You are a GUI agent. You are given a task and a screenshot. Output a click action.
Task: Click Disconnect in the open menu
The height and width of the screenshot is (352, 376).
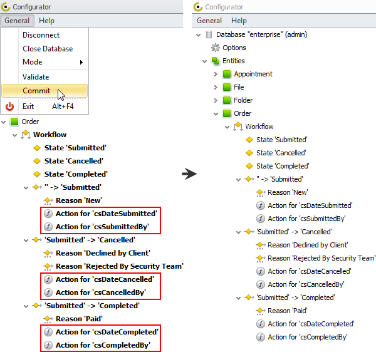click(x=41, y=35)
